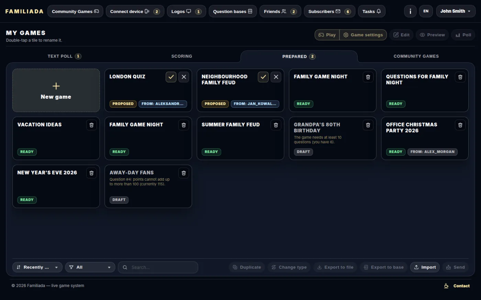Delete the Away-Day Fans draft
The width and height of the screenshot is (481, 300).
184,173
